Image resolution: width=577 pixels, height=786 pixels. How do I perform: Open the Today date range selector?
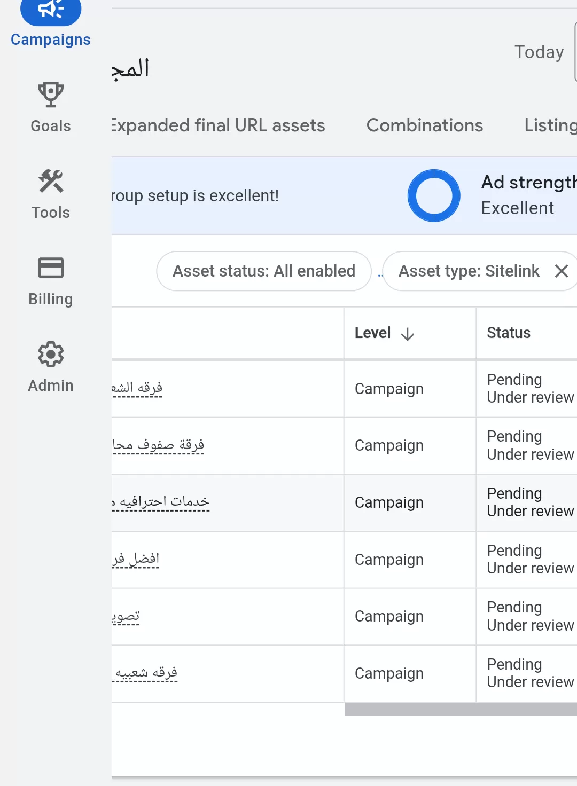coord(539,52)
